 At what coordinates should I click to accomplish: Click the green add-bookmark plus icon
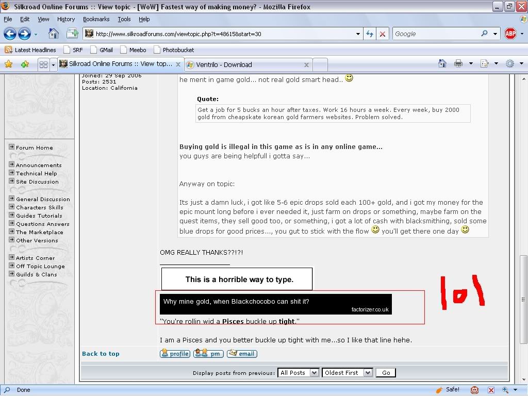[25, 64]
